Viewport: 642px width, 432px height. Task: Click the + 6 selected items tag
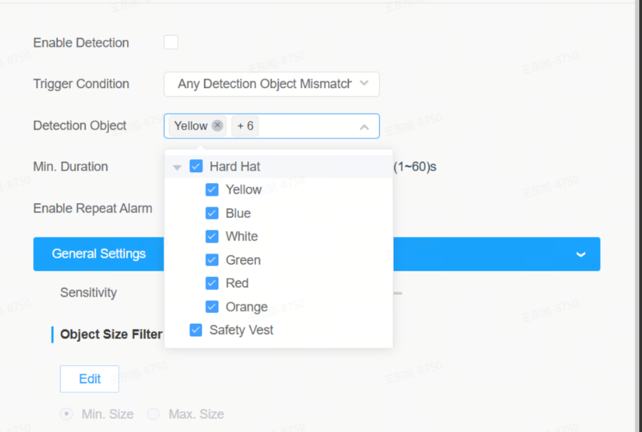[x=245, y=125]
